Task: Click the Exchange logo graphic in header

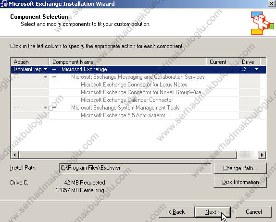Action: point(262,23)
